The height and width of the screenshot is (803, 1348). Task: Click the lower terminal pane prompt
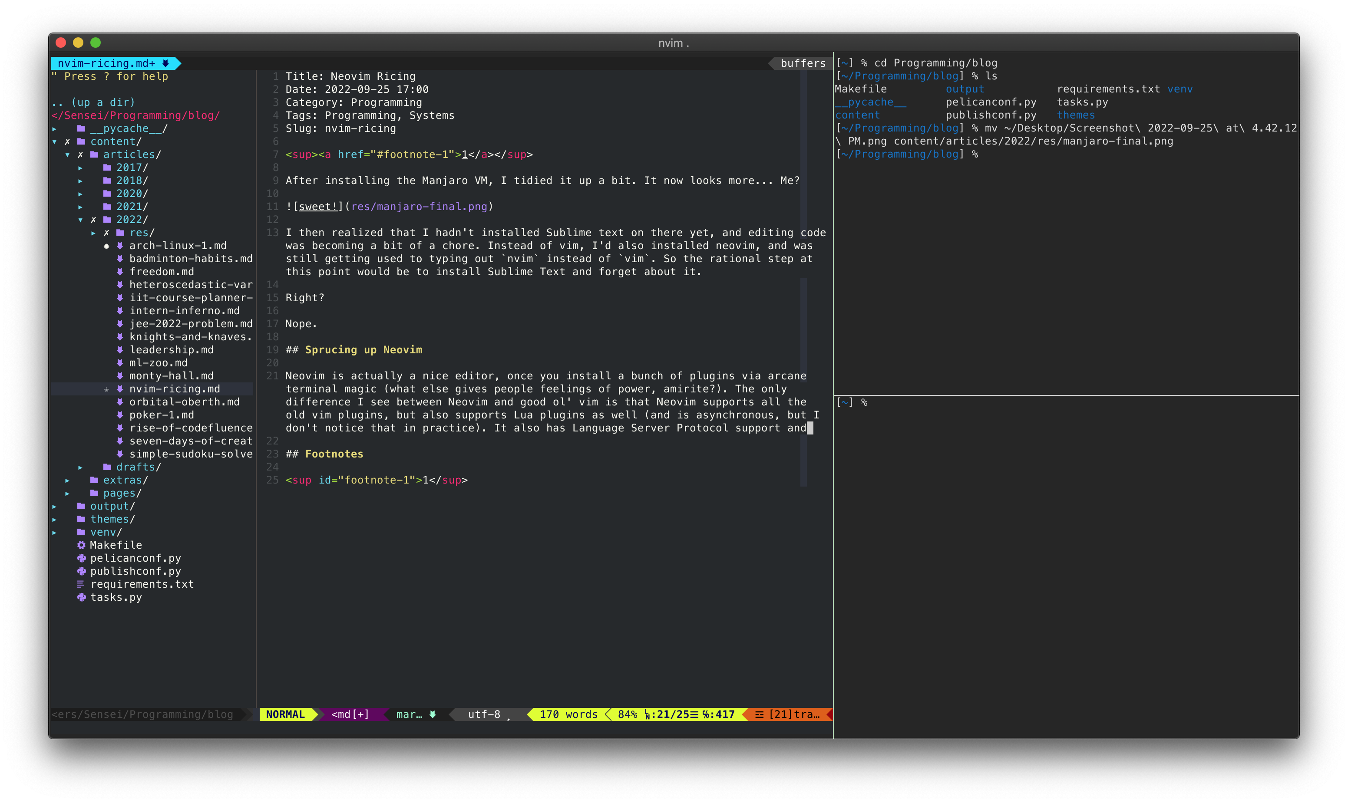852,402
